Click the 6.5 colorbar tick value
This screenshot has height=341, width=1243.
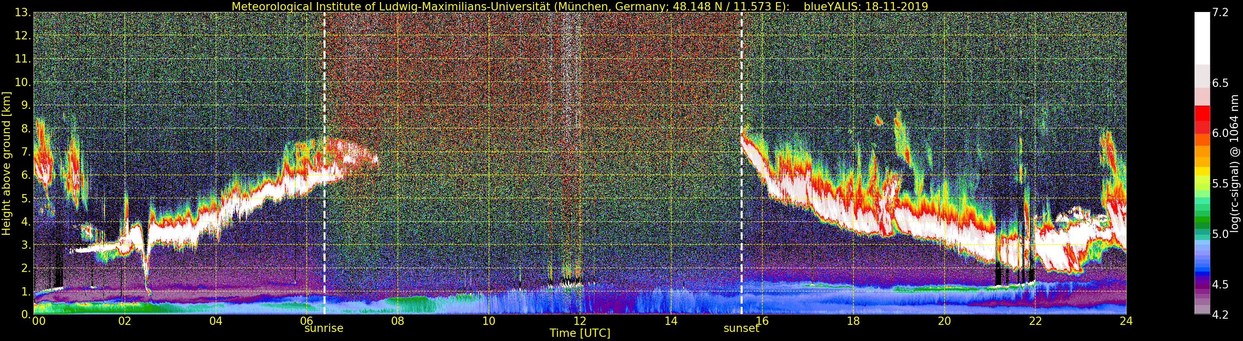click(1220, 83)
